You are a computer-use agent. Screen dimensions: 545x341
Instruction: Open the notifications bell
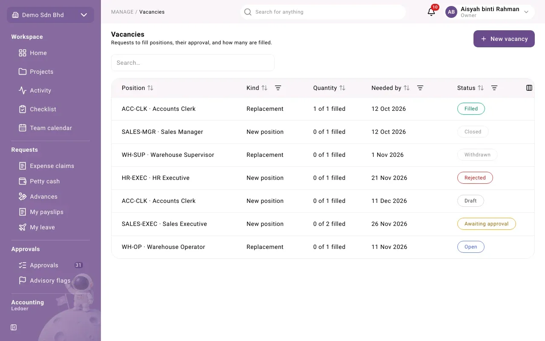tap(431, 12)
